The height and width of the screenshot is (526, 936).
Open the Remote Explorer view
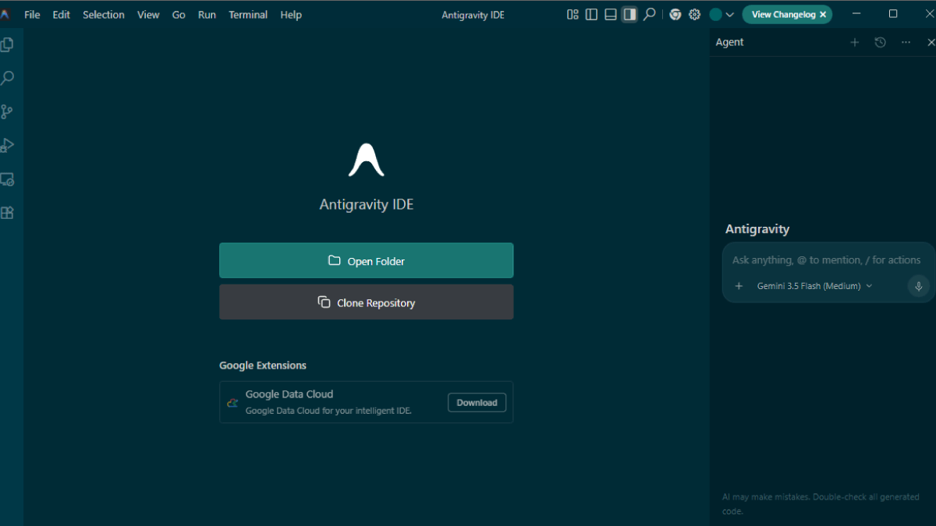click(x=7, y=179)
